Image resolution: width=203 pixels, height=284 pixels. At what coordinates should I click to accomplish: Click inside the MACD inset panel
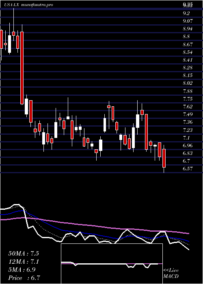point(112,264)
